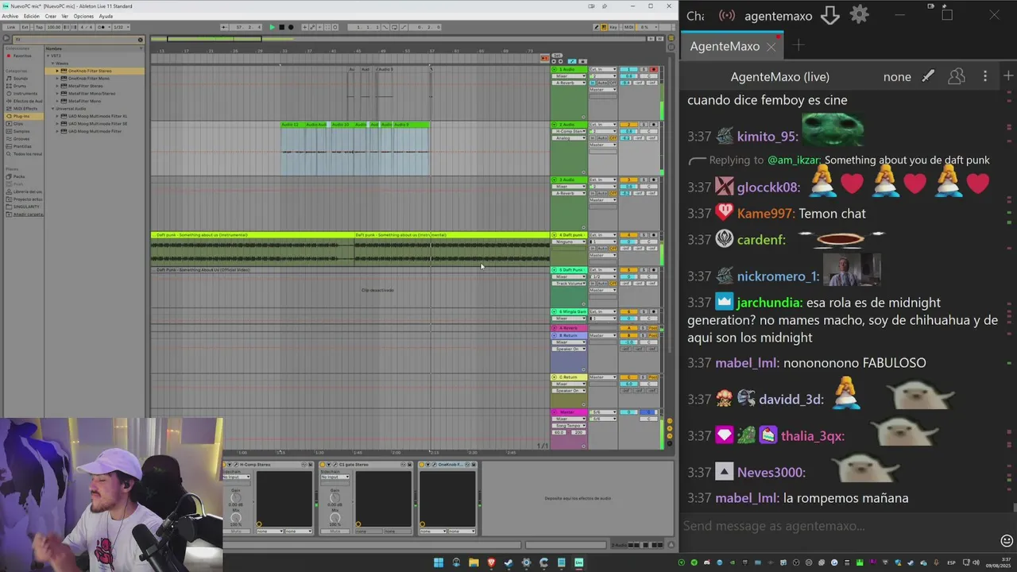Open Edición menu
Image resolution: width=1017 pixels, height=572 pixels.
pyautogui.click(x=32, y=16)
